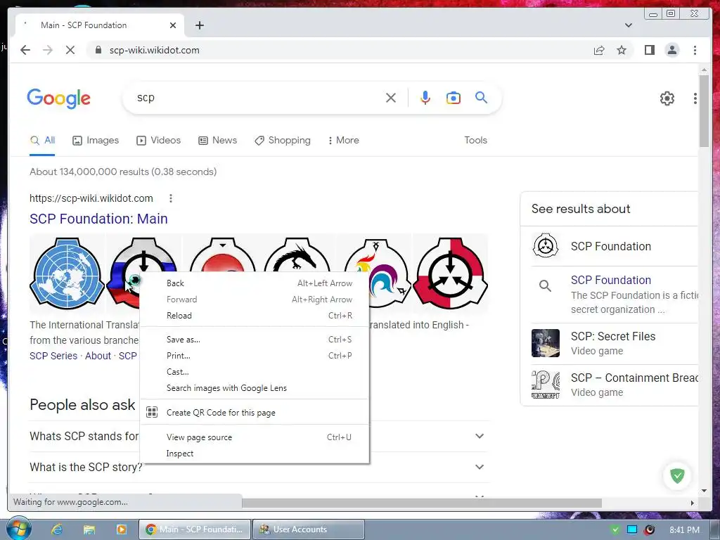
Task: Click the green shield badge on page
Action: tap(677, 476)
